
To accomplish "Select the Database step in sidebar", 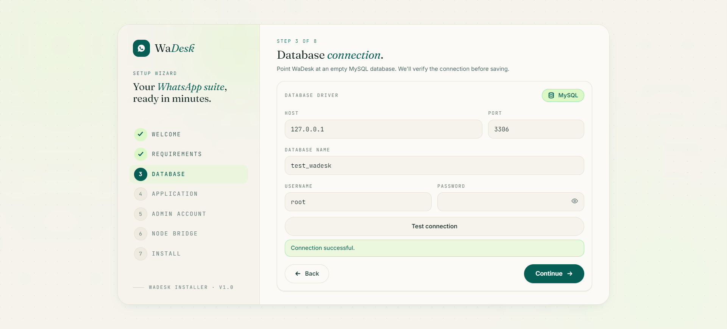I will pyautogui.click(x=189, y=174).
